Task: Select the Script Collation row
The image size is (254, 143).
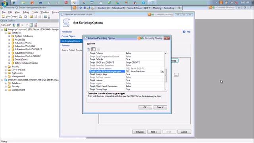Action: click(x=127, y=53)
